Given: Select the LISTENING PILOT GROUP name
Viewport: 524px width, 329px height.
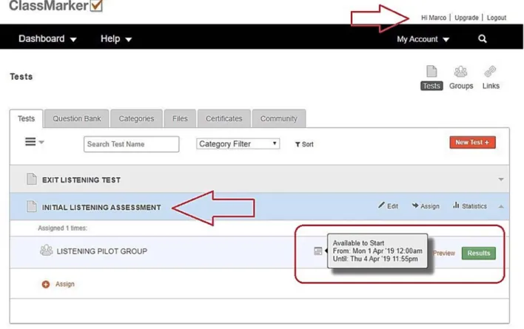Looking at the screenshot, I should point(102,251).
